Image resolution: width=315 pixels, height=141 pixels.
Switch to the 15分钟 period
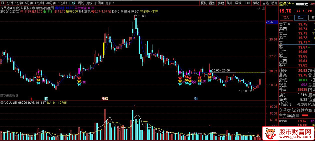click(39, 3)
